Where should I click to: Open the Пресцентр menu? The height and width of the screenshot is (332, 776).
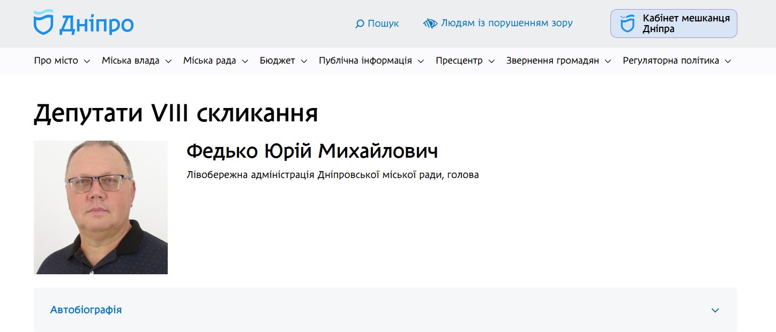(x=459, y=61)
